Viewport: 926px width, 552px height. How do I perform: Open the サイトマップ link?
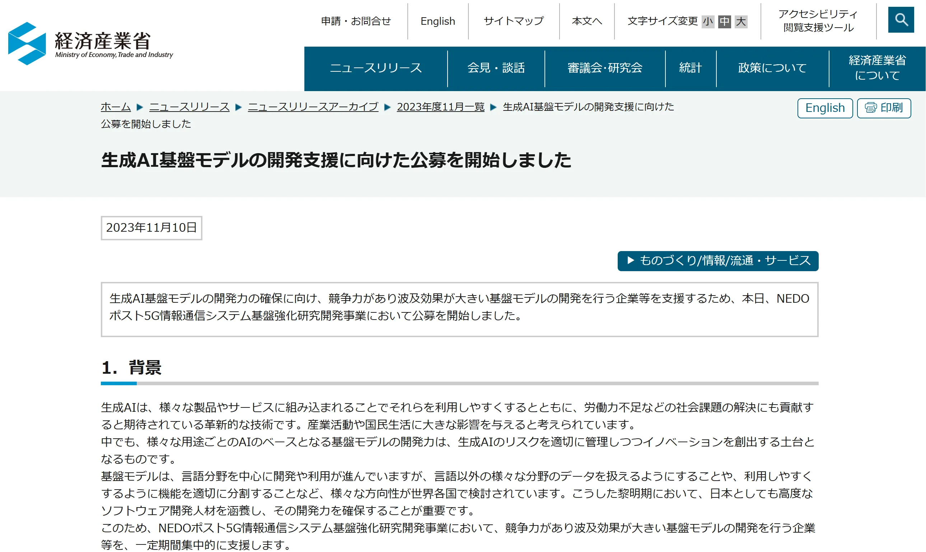pyautogui.click(x=514, y=21)
